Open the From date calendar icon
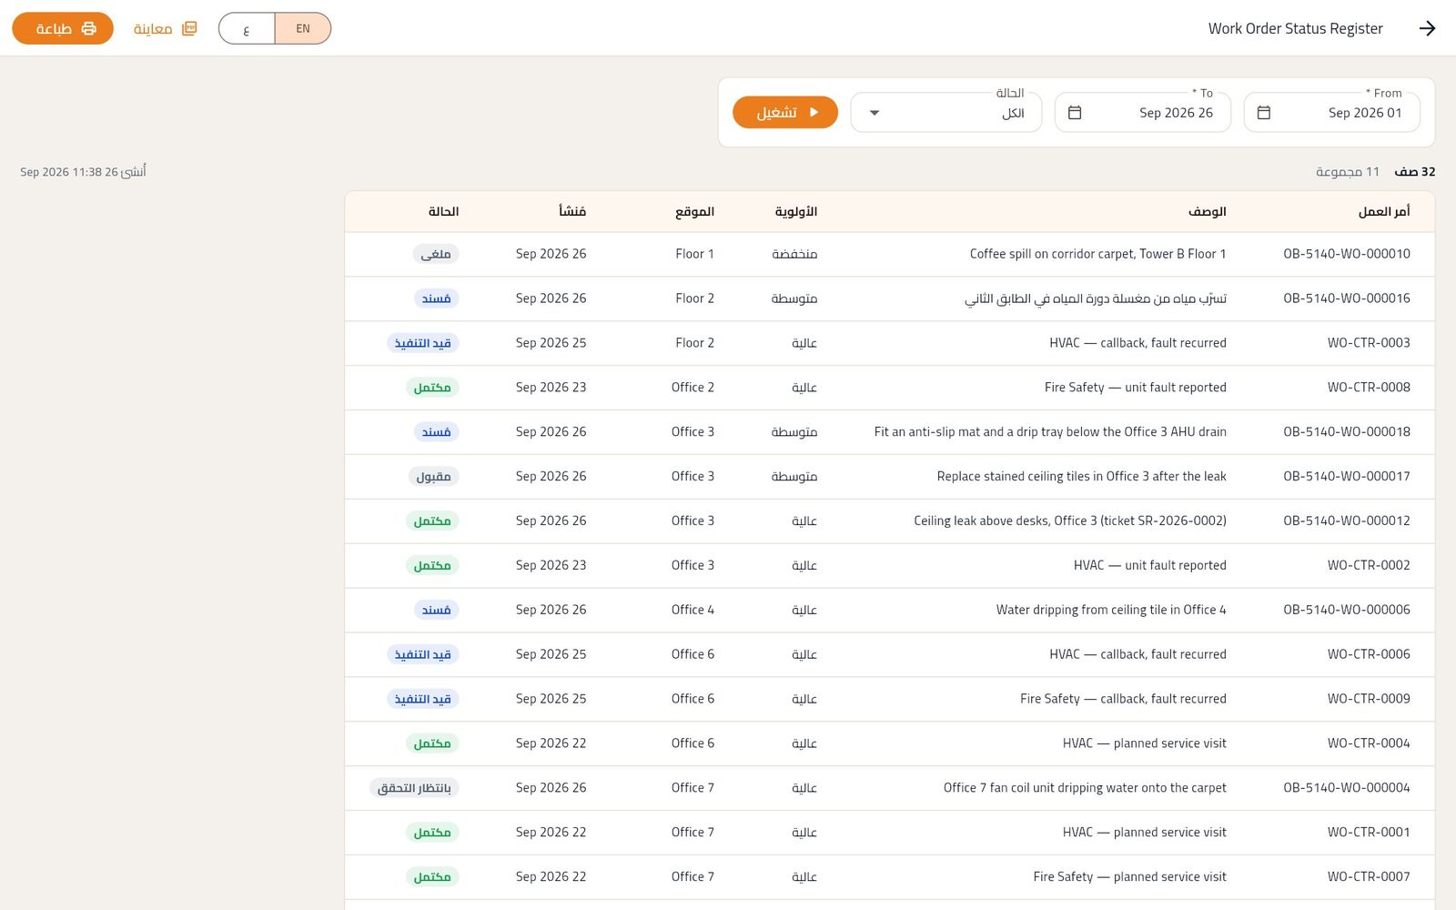Image resolution: width=1456 pixels, height=910 pixels. 1263,113
